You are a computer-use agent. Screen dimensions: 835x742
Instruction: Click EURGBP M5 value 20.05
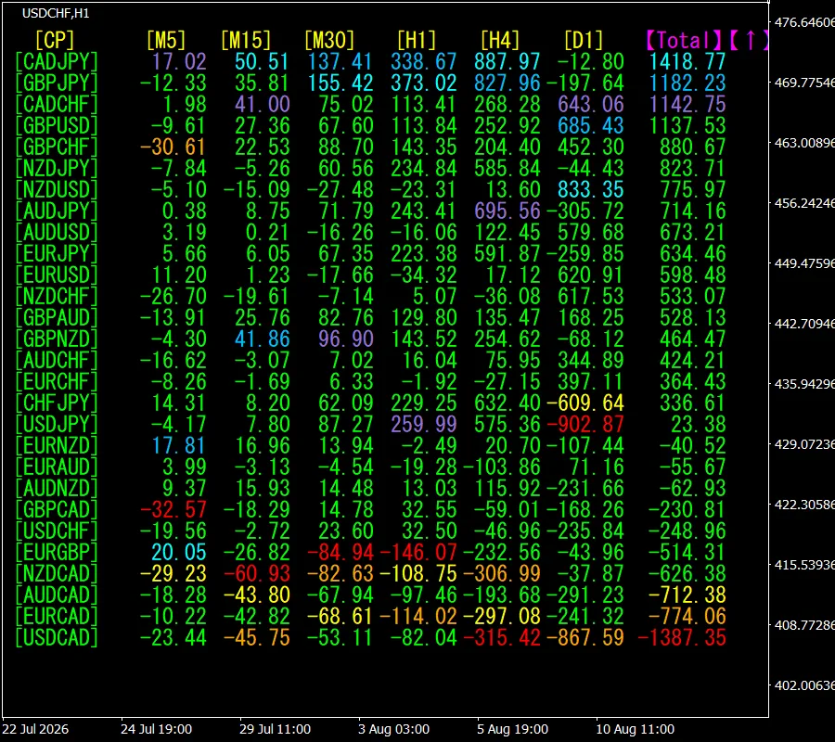pyautogui.click(x=178, y=552)
